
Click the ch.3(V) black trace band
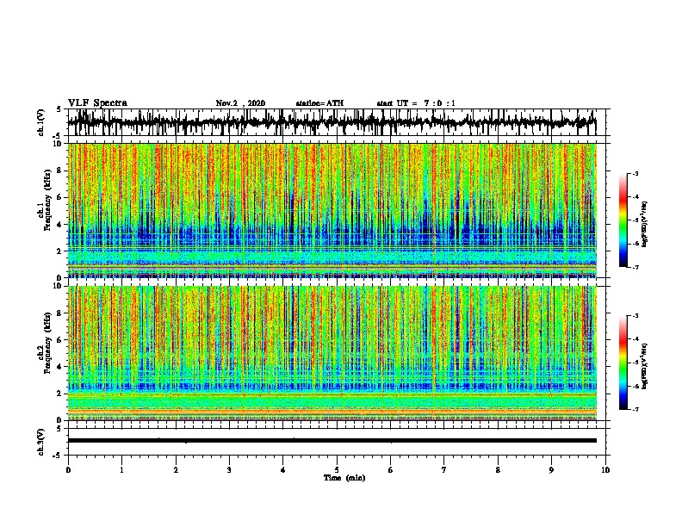coord(332,441)
